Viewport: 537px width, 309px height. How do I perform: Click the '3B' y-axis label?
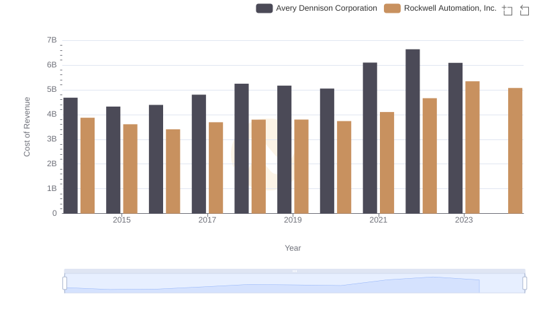(52, 139)
